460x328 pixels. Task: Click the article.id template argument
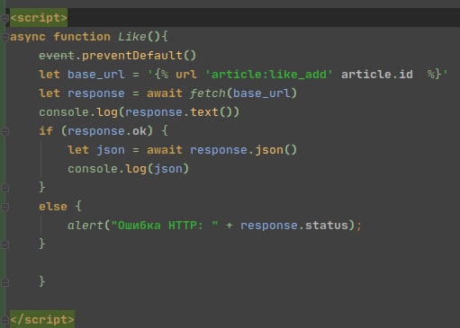tap(377, 75)
